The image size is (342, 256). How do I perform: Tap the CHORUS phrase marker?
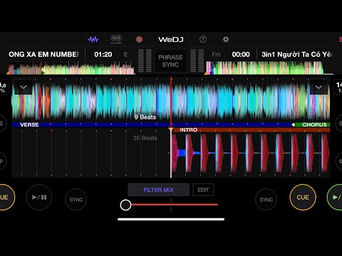coord(314,124)
